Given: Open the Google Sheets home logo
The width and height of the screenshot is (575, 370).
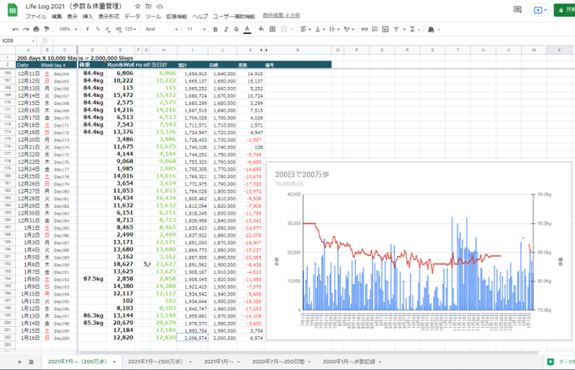Looking at the screenshot, I should [x=12, y=10].
